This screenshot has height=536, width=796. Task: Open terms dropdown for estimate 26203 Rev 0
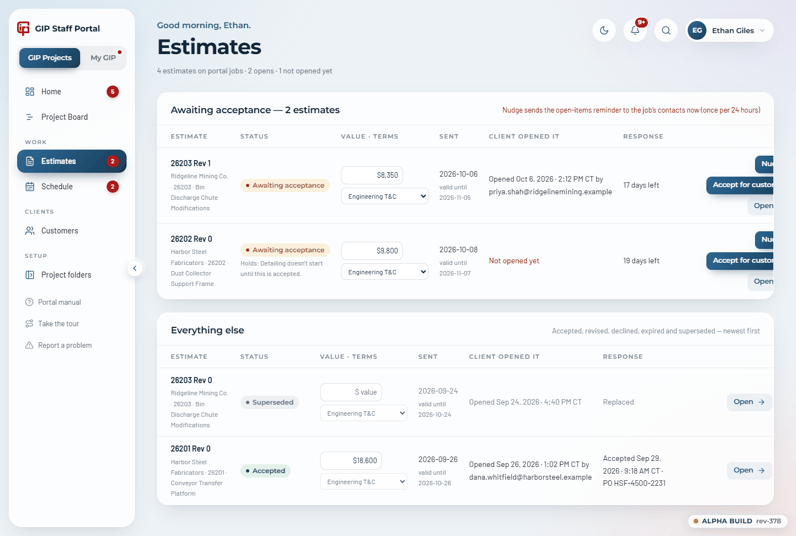tap(364, 413)
